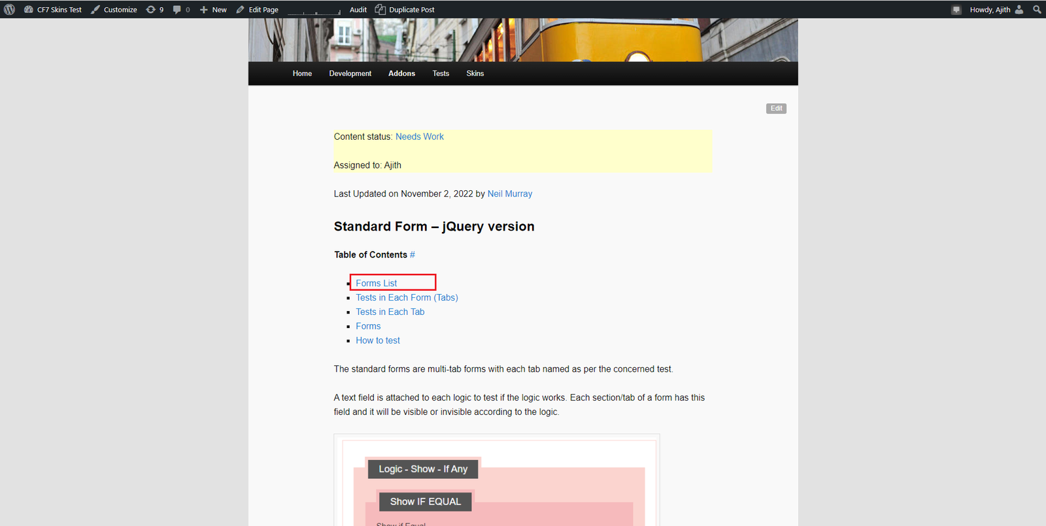Open the Development menu item
The height and width of the screenshot is (526, 1046).
click(350, 73)
